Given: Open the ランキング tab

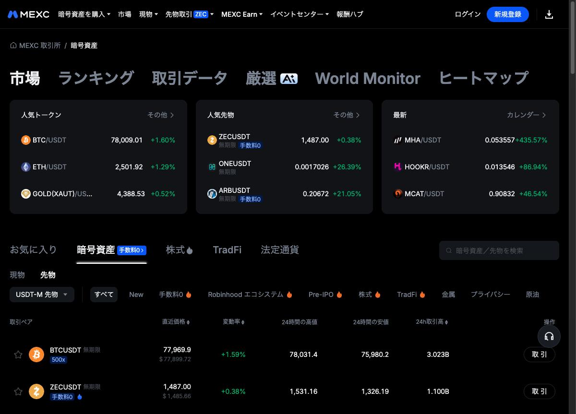Looking at the screenshot, I should pos(96,78).
